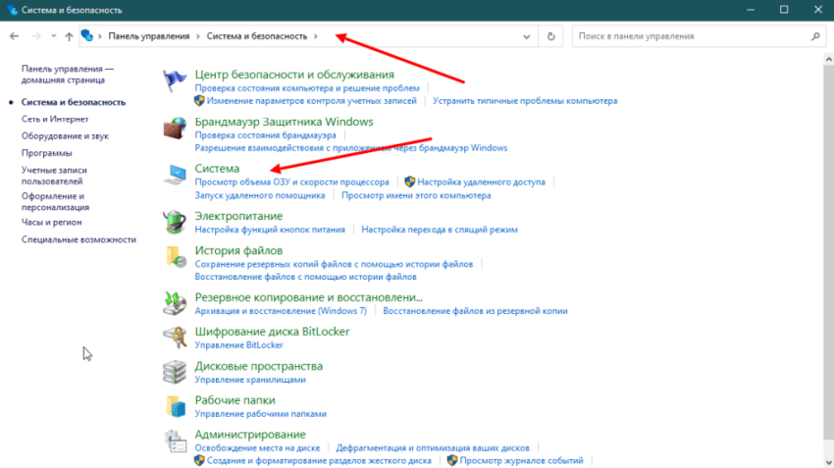Click Настройка удаленного доступа
The image size is (834, 468).
pos(482,182)
